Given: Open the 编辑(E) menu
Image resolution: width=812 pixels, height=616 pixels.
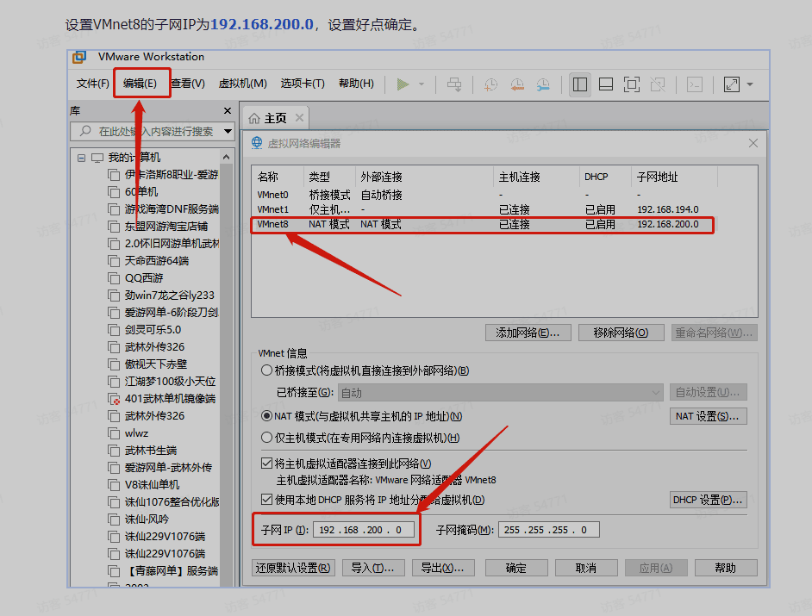Looking at the screenshot, I should point(140,84).
